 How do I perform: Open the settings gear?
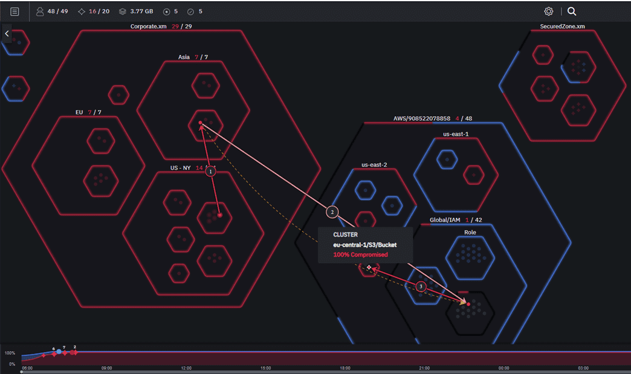[x=548, y=11]
